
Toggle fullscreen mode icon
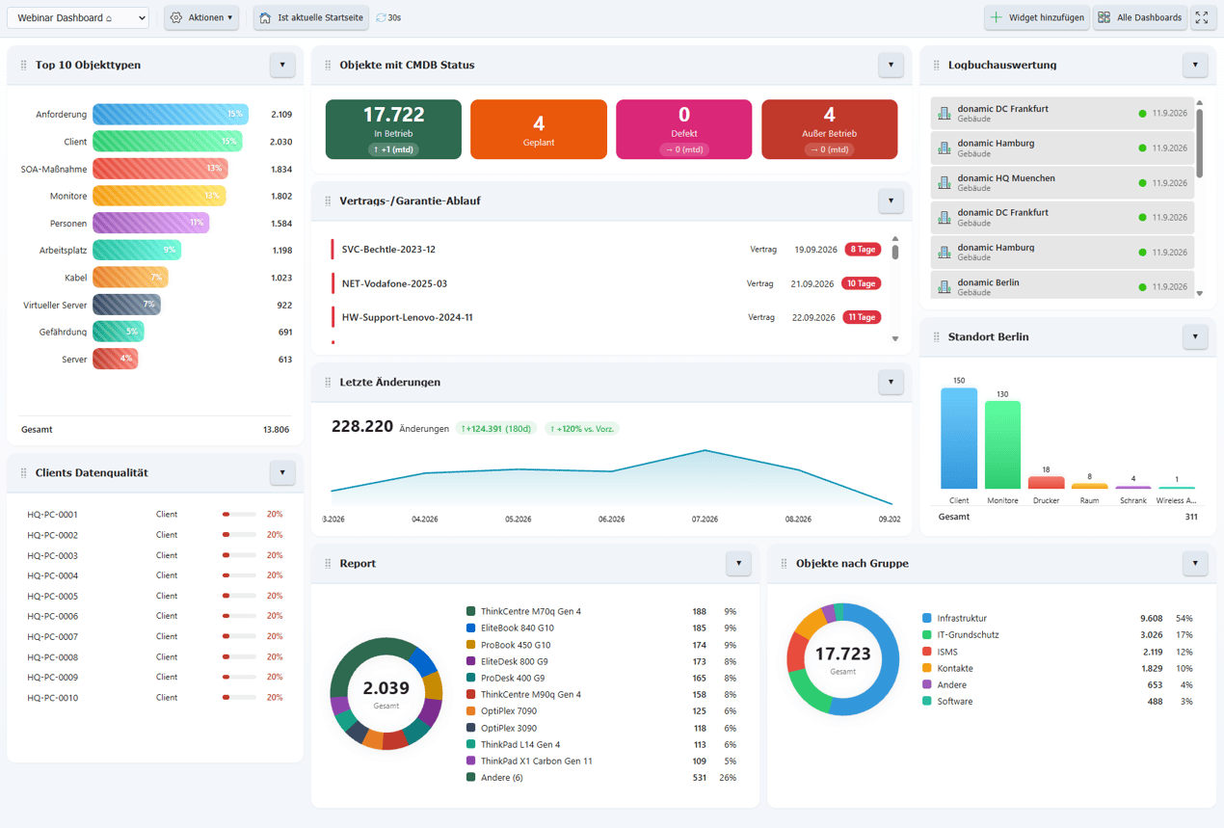coord(1202,17)
